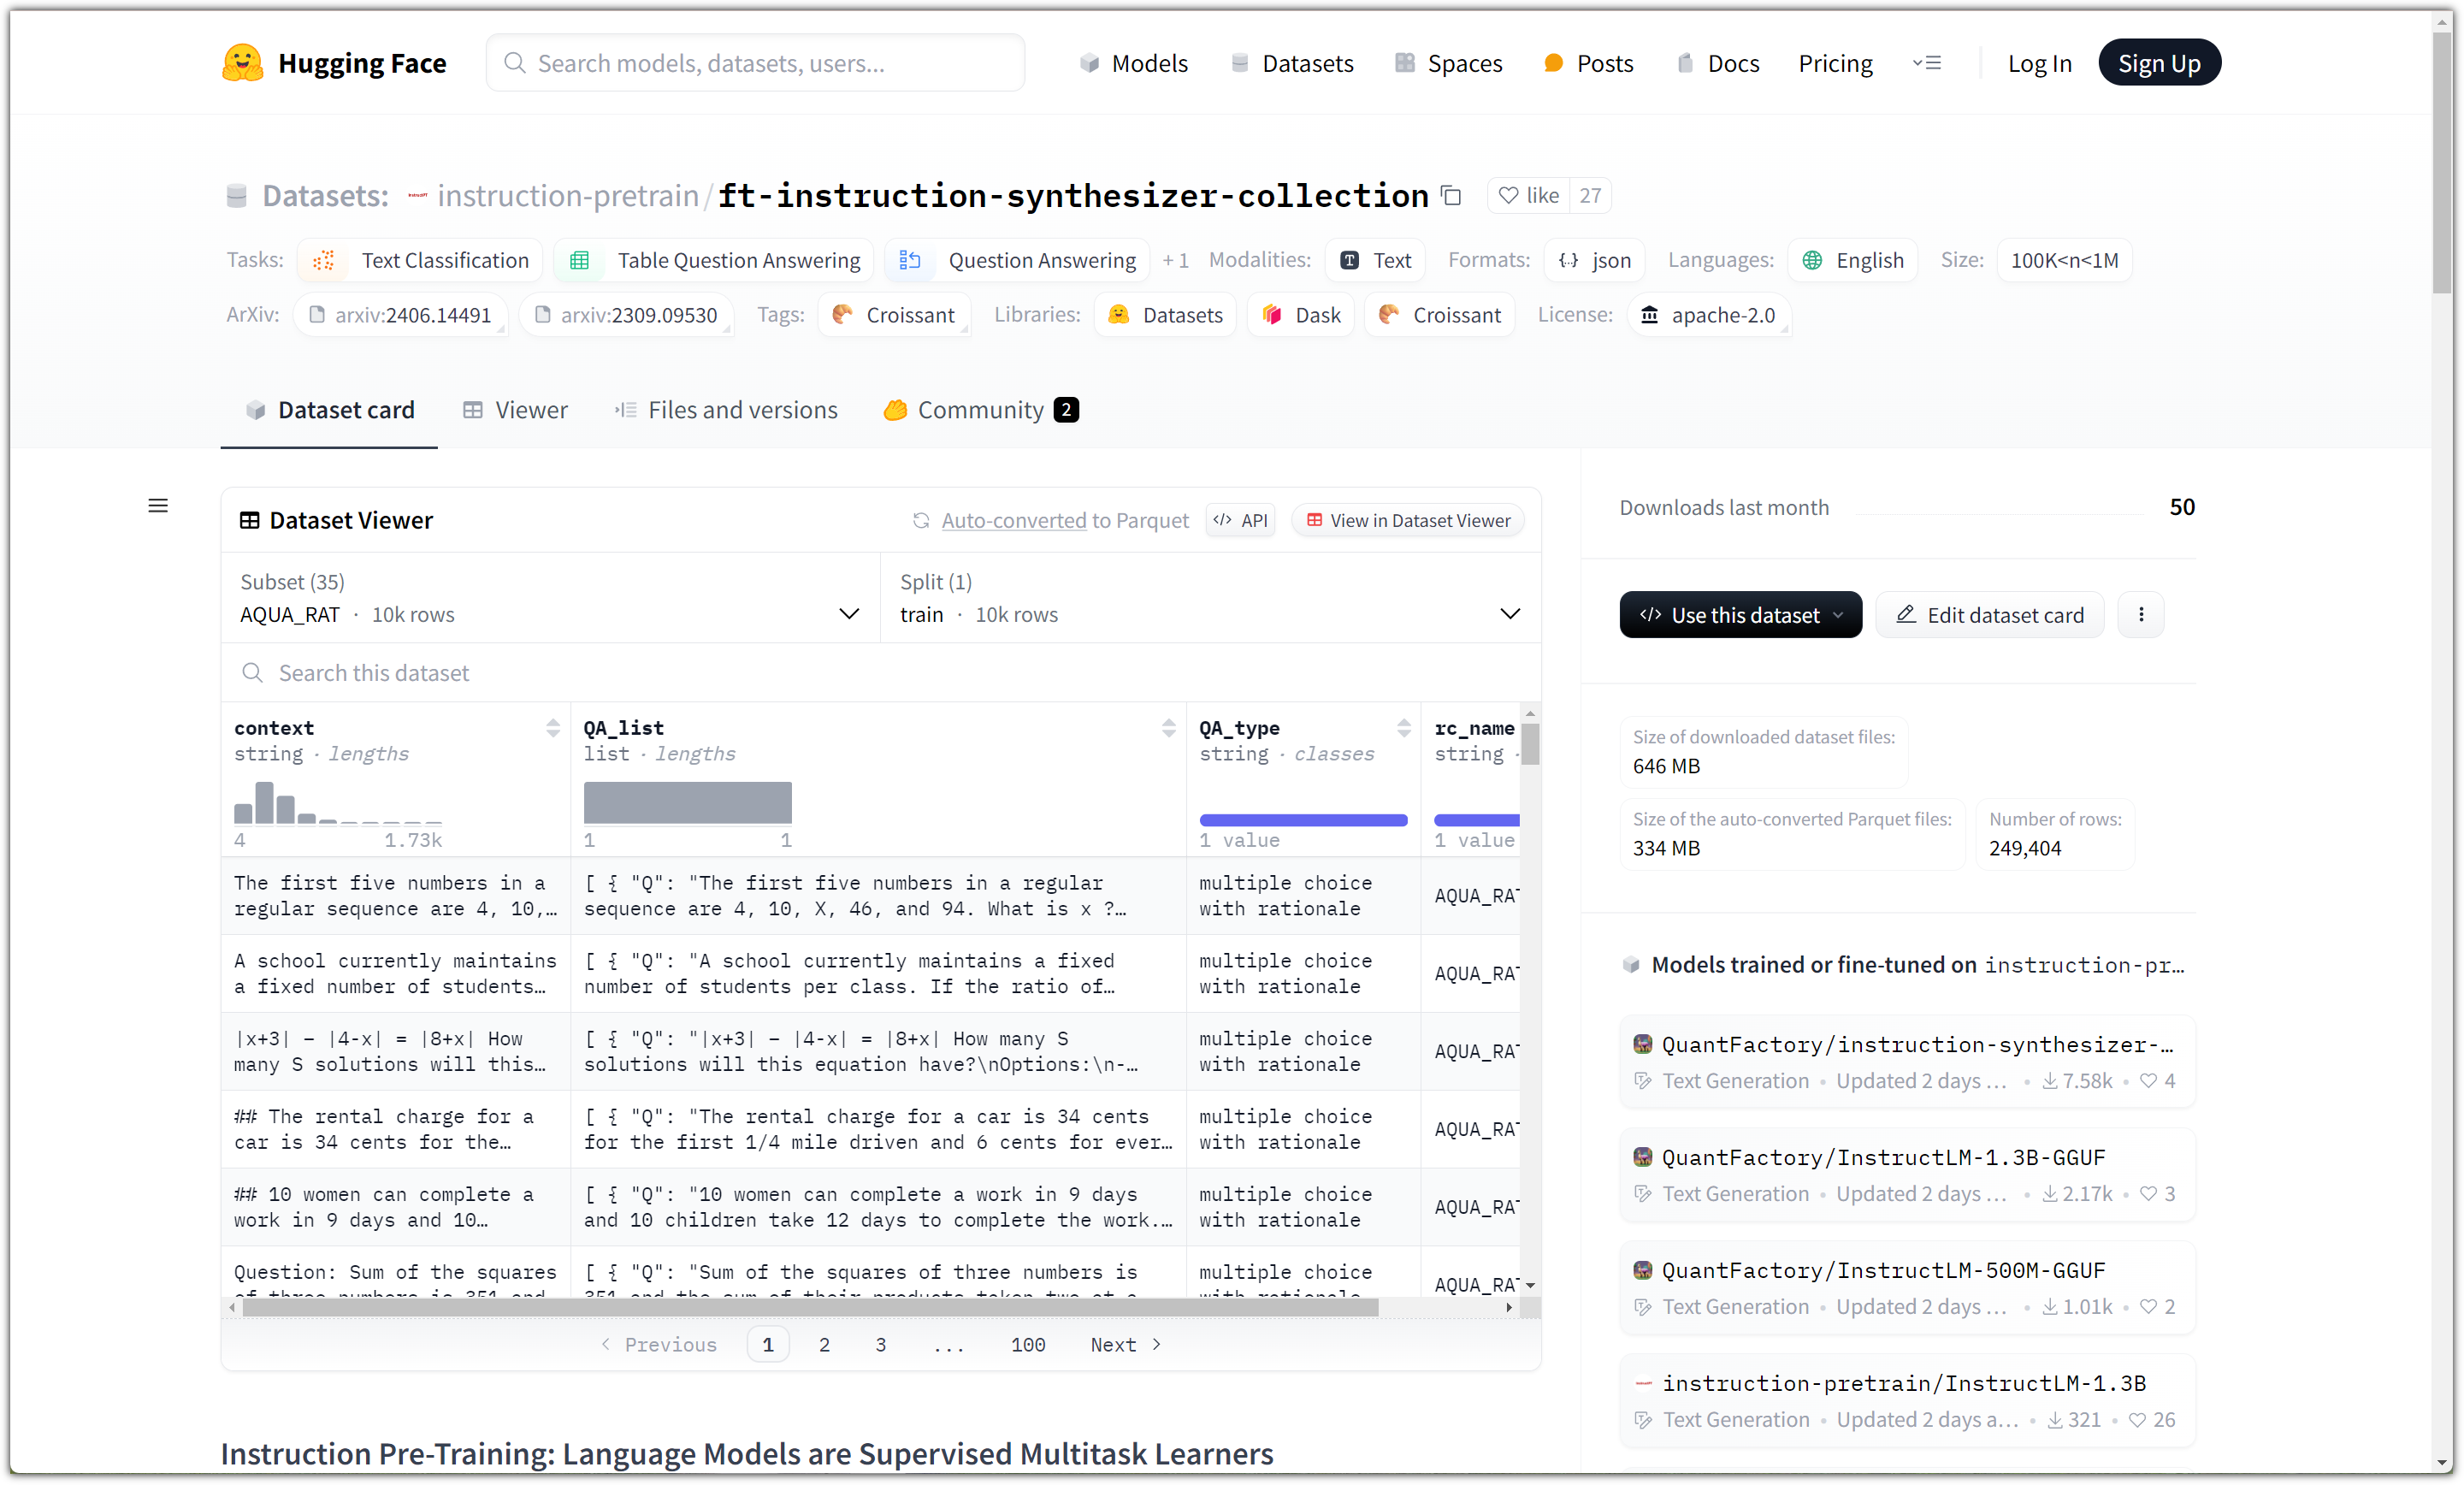The height and width of the screenshot is (1485, 2464).
Task: Sort the context column with the arrows
Action: [553, 728]
